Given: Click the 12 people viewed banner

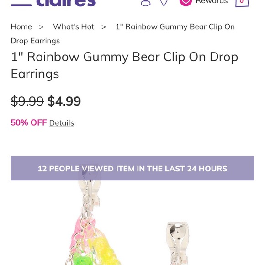Looking at the screenshot, I should click(132, 168).
